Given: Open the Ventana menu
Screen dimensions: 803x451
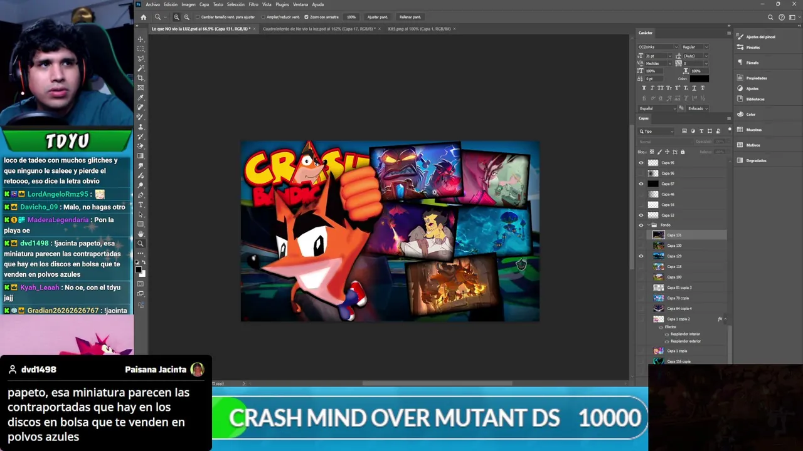Looking at the screenshot, I should pyautogui.click(x=300, y=4).
